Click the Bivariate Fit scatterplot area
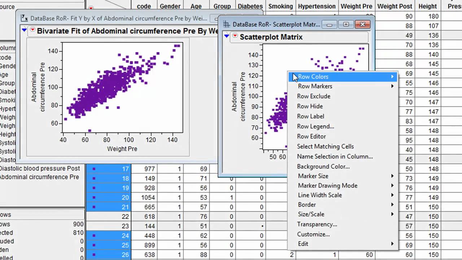The width and height of the screenshot is (462, 260). [122, 87]
